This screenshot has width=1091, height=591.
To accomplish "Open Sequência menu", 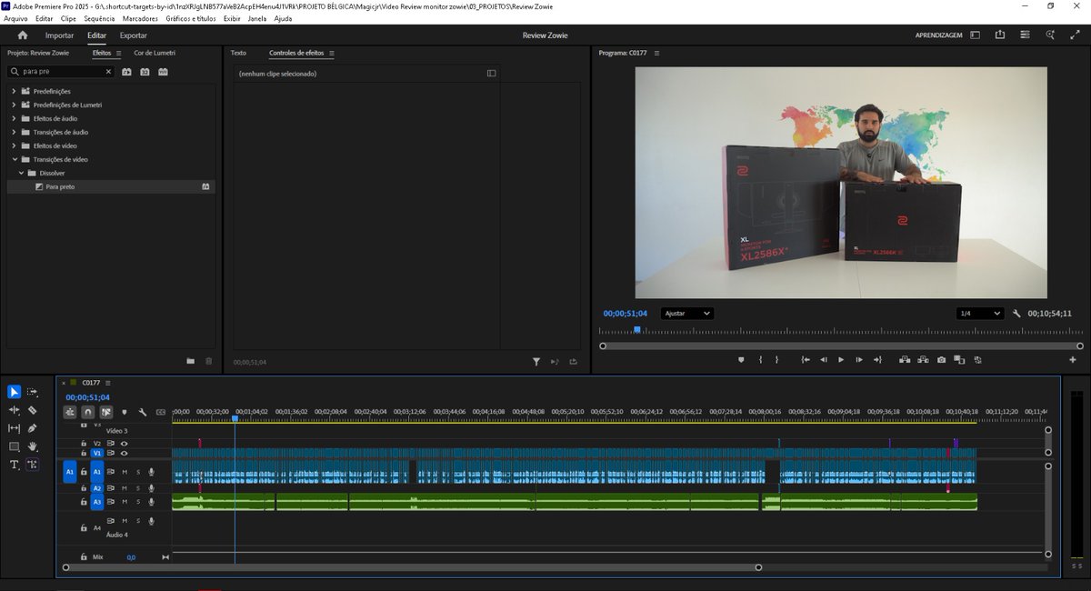I will click(99, 18).
